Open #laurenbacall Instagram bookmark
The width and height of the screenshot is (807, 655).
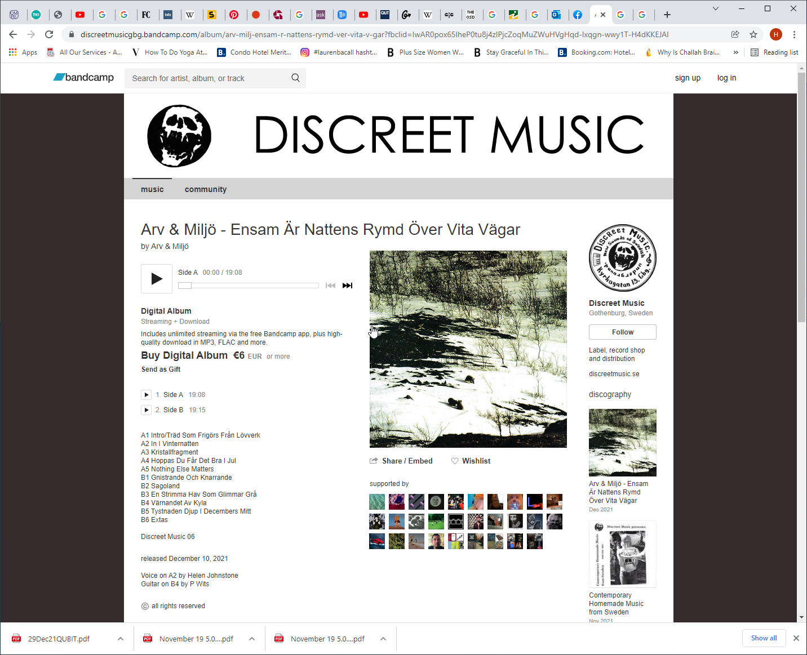tap(339, 52)
